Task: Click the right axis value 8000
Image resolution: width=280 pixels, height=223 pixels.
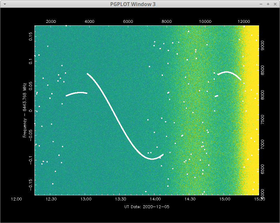Action: [263, 95]
